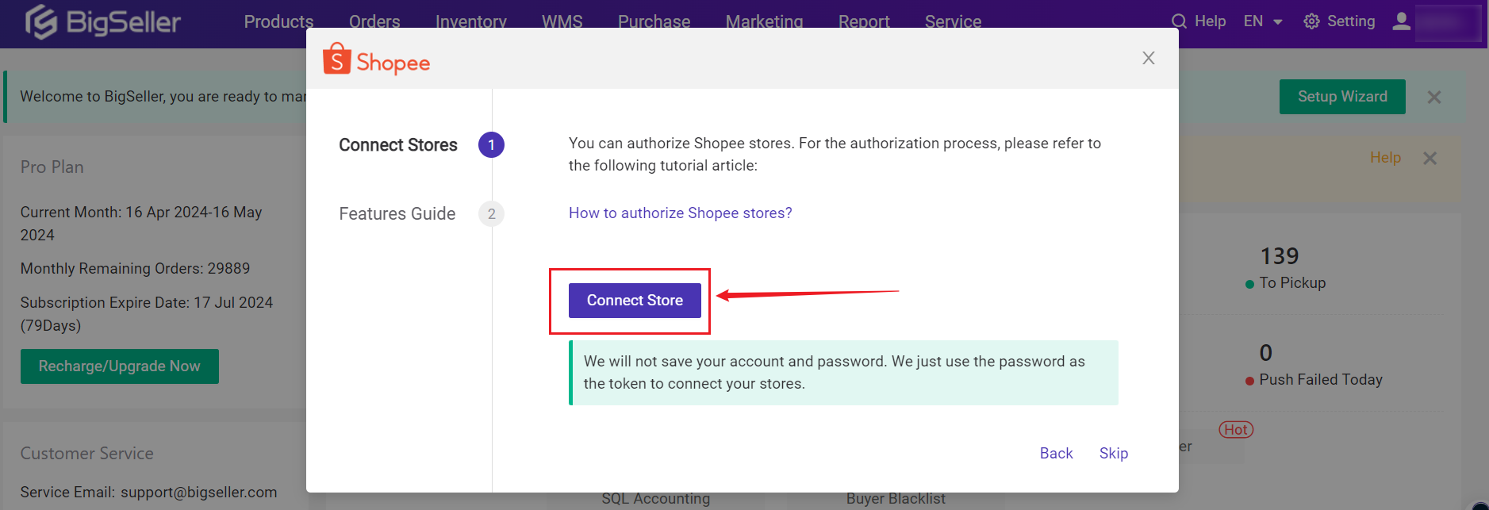
Task: Close the Shopee dialog with X
Action: tap(1148, 58)
